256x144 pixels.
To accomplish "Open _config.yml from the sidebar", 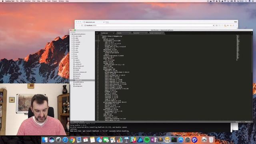I will coord(78,64).
